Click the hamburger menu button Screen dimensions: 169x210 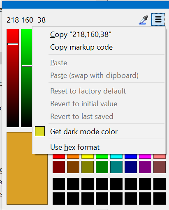click(158, 20)
